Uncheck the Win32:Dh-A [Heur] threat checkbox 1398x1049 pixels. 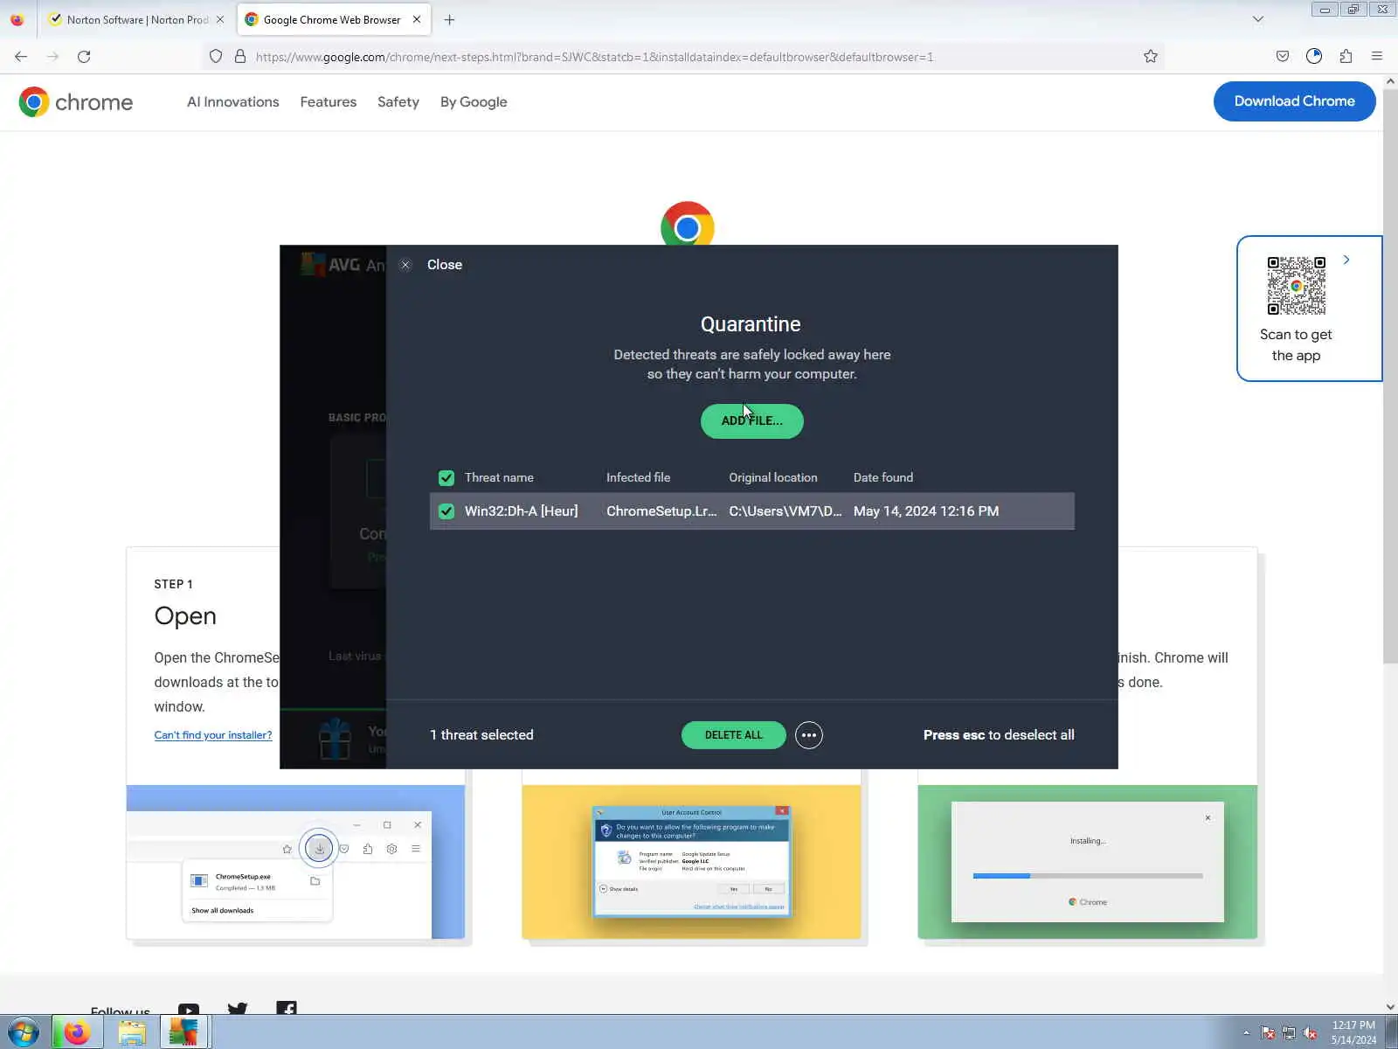point(446,511)
